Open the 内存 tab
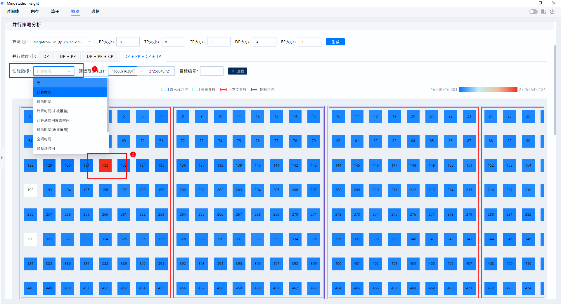 [35, 11]
